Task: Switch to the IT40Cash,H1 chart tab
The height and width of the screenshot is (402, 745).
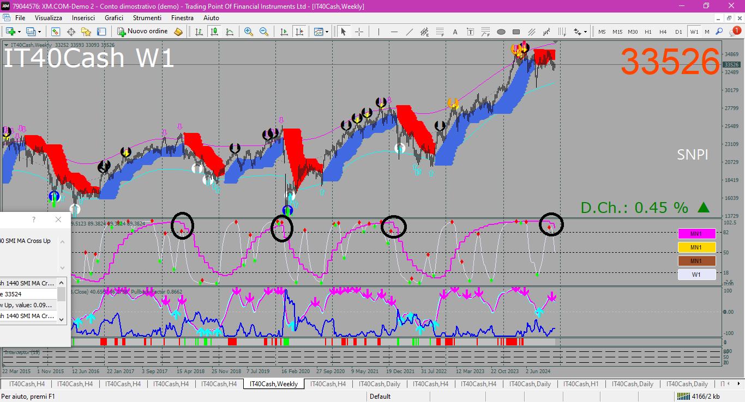Action: coord(581,384)
